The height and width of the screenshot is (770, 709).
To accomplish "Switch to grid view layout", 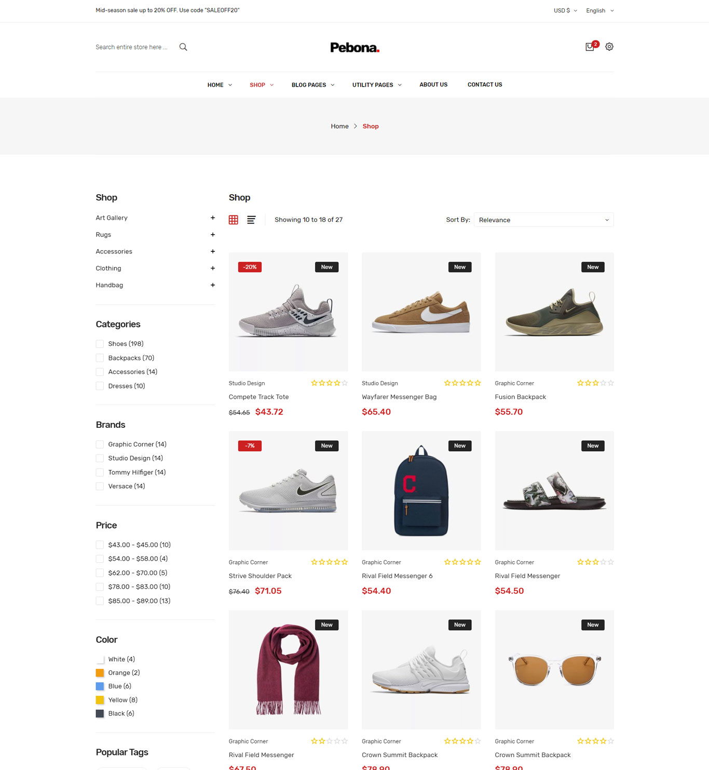I will point(234,220).
